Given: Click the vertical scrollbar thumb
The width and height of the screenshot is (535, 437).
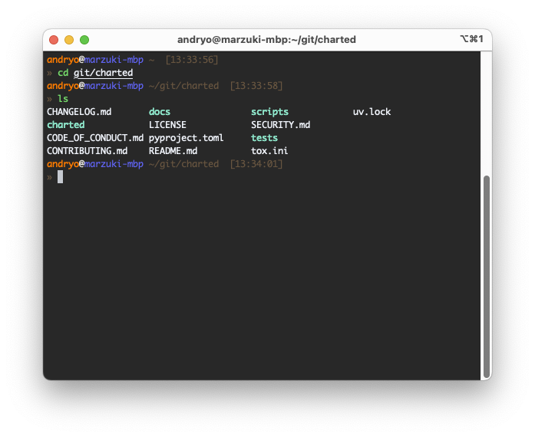Looking at the screenshot, I should click(487, 276).
